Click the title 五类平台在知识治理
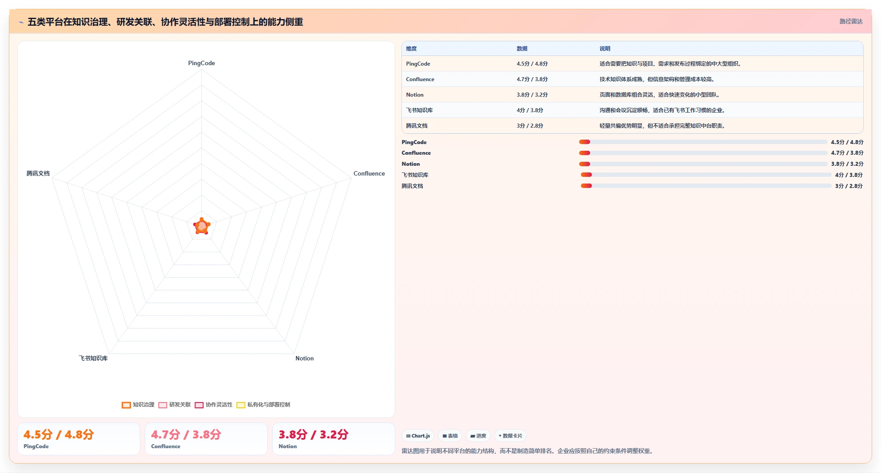 [x=165, y=22]
